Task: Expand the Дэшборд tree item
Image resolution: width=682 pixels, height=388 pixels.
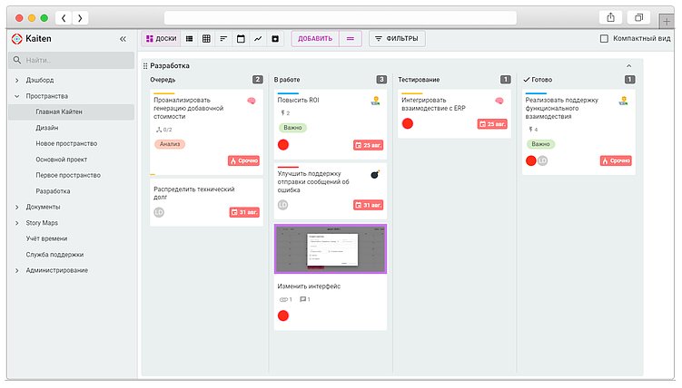Action: click(16, 81)
